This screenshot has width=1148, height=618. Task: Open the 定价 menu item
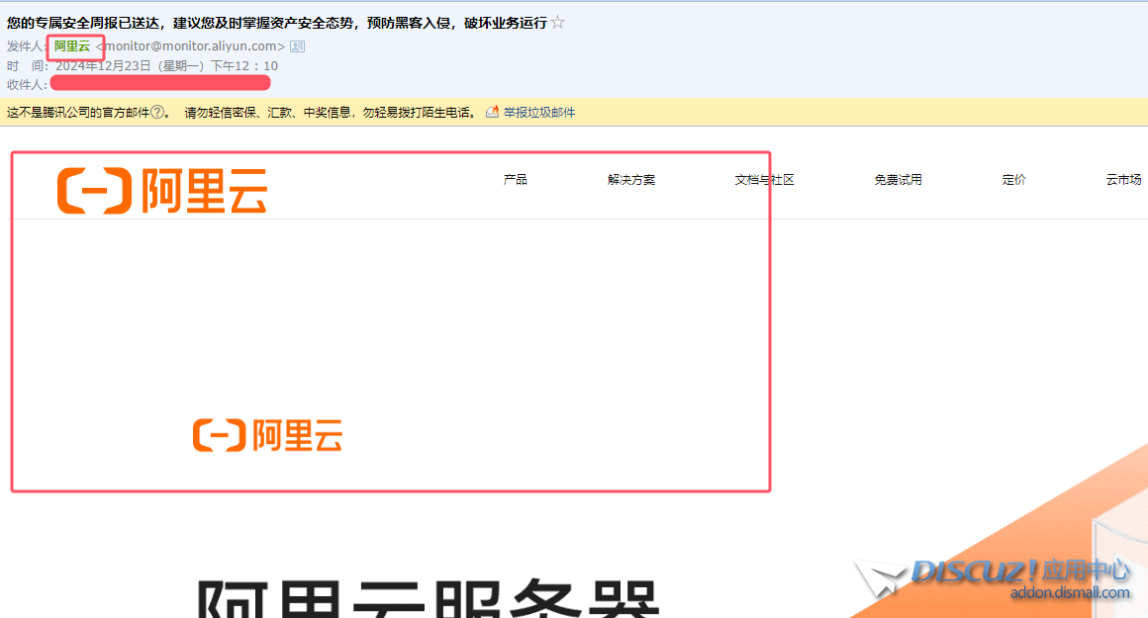[x=1014, y=179]
